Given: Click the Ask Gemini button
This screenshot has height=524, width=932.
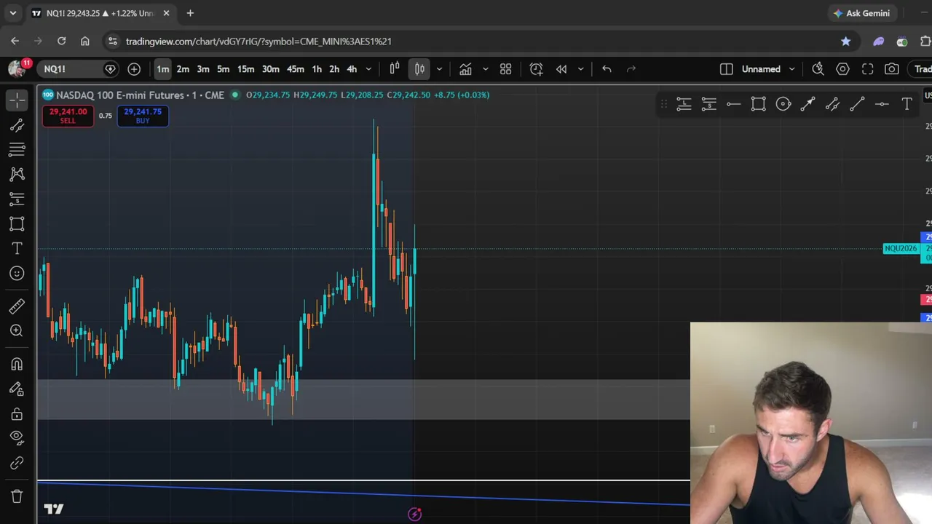Looking at the screenshot, I should point(862,13).
